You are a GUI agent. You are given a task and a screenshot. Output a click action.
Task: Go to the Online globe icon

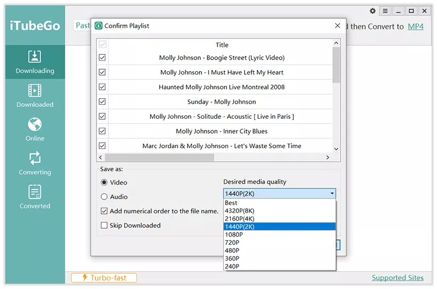pos(35,125)
